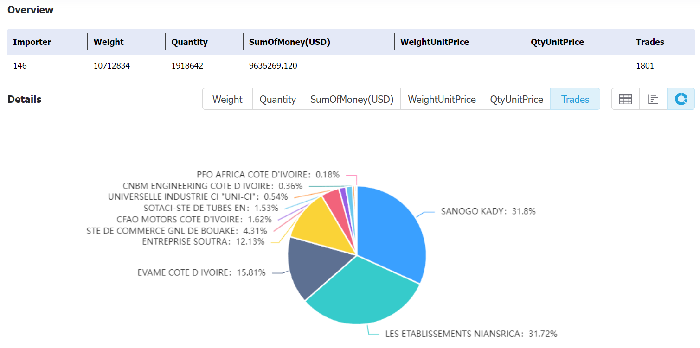Click SOTACI-STE DE TUBES EN: 1.53% label
Viewport: 700px width, 348px height.
(211, 208)
